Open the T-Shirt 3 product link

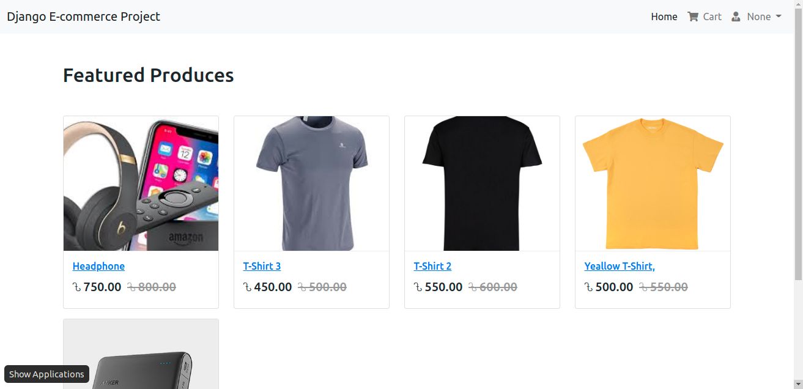[262, 266]
